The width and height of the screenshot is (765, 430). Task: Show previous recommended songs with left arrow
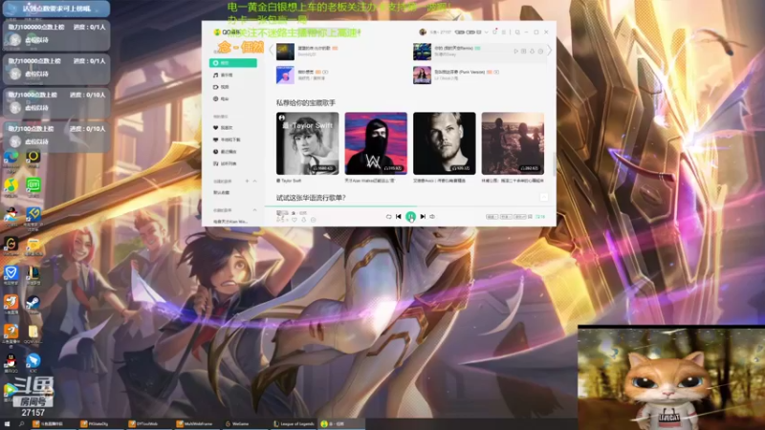271,51
